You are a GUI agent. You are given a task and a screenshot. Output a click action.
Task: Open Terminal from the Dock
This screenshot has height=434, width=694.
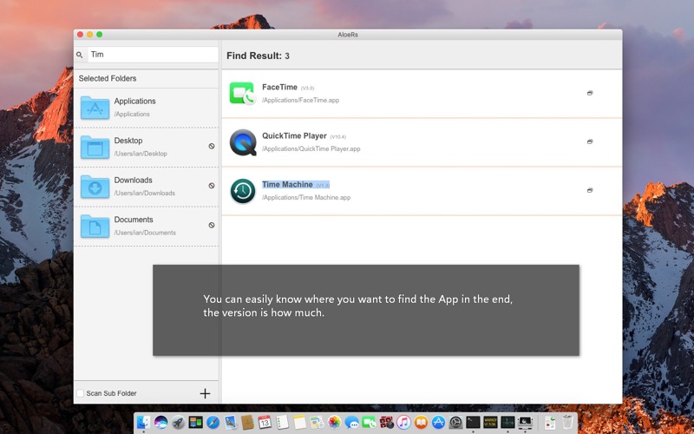pyautogui.click(x=473, y=423)
